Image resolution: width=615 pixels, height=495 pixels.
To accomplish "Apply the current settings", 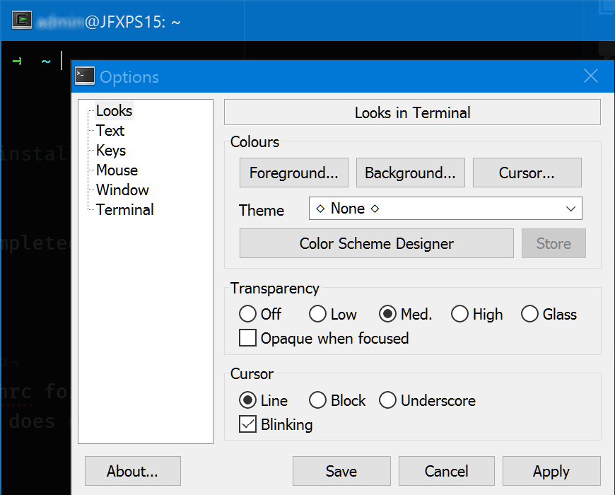I will 551,471.
